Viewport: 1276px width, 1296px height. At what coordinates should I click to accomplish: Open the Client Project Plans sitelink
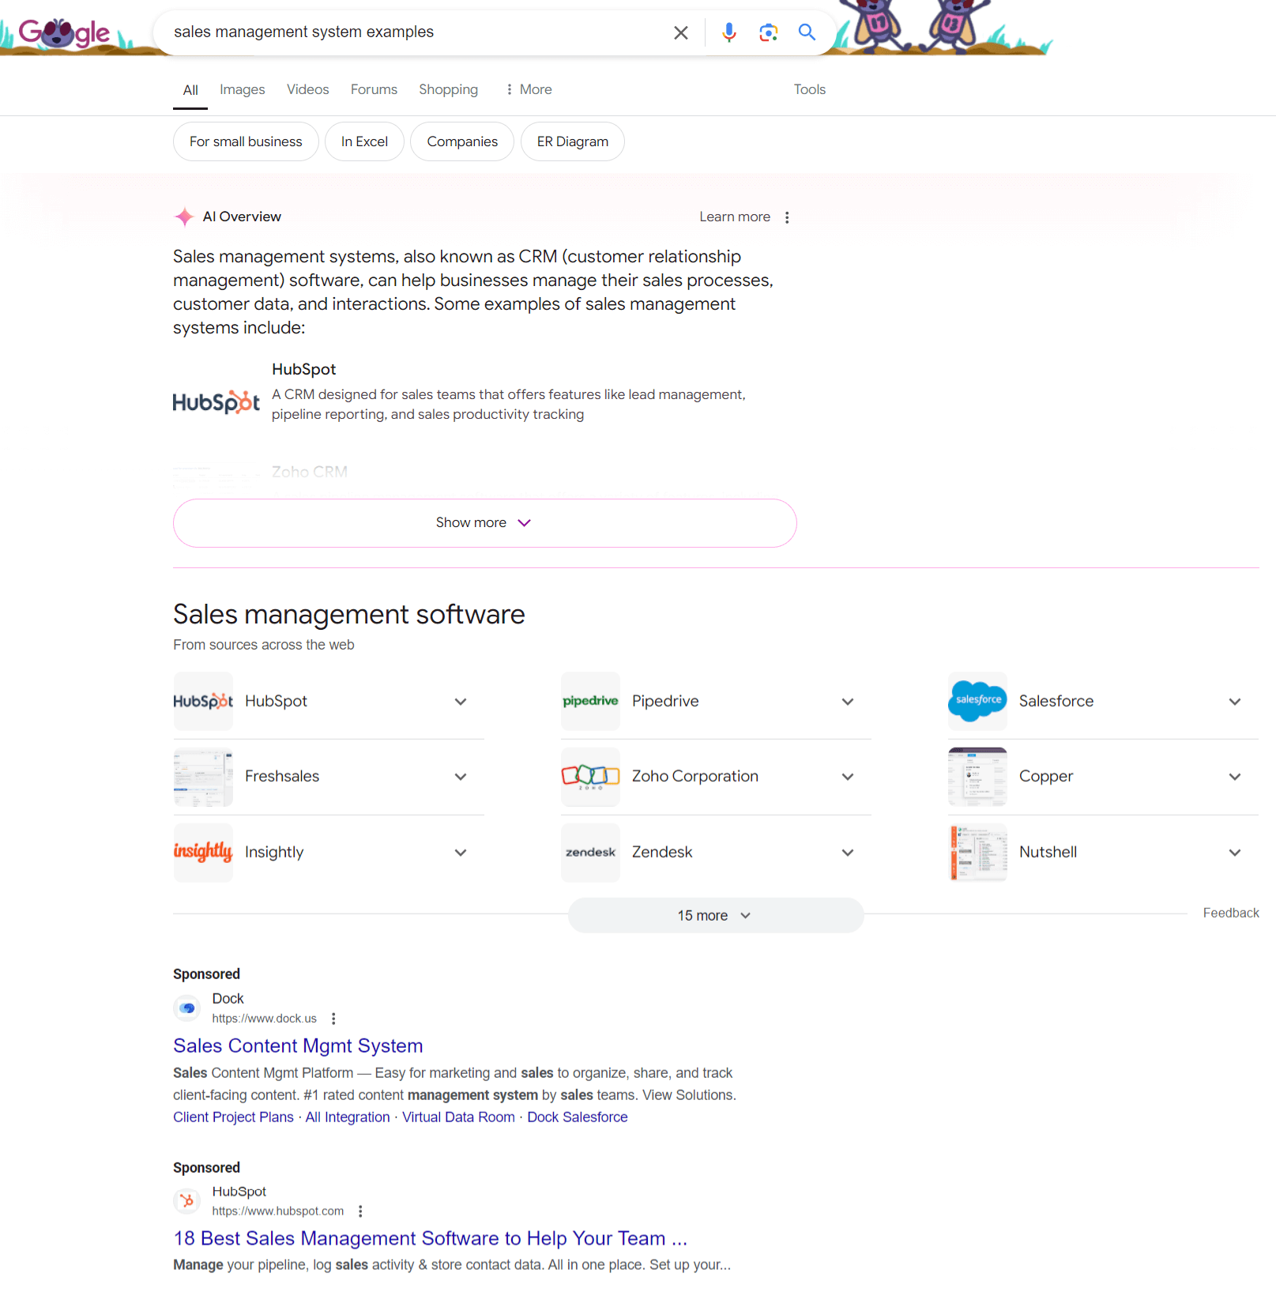233,1117
